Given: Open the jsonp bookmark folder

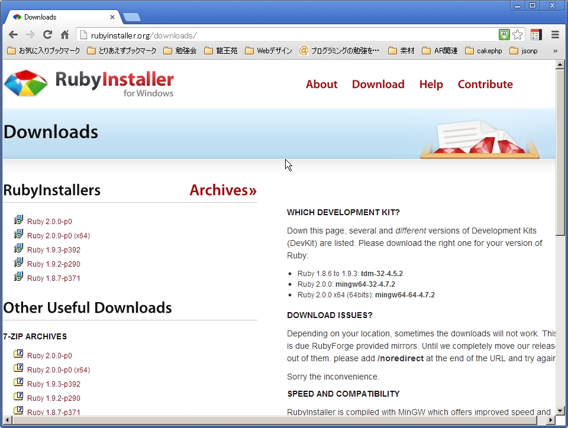Looking at the screenshot, I should (524, 51).
